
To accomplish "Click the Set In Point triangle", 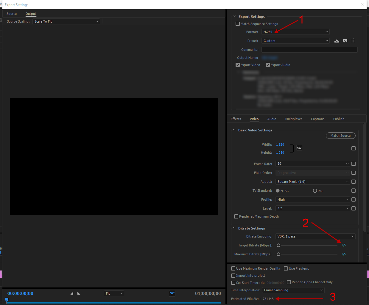I will (x=72, y=293).
